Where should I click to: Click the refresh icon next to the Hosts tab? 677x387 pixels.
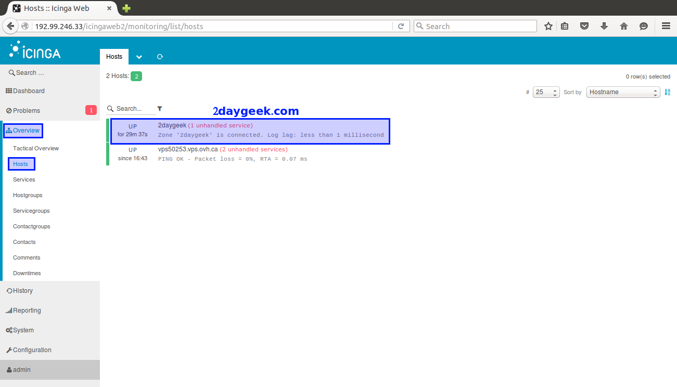click(x=160, y=57)
